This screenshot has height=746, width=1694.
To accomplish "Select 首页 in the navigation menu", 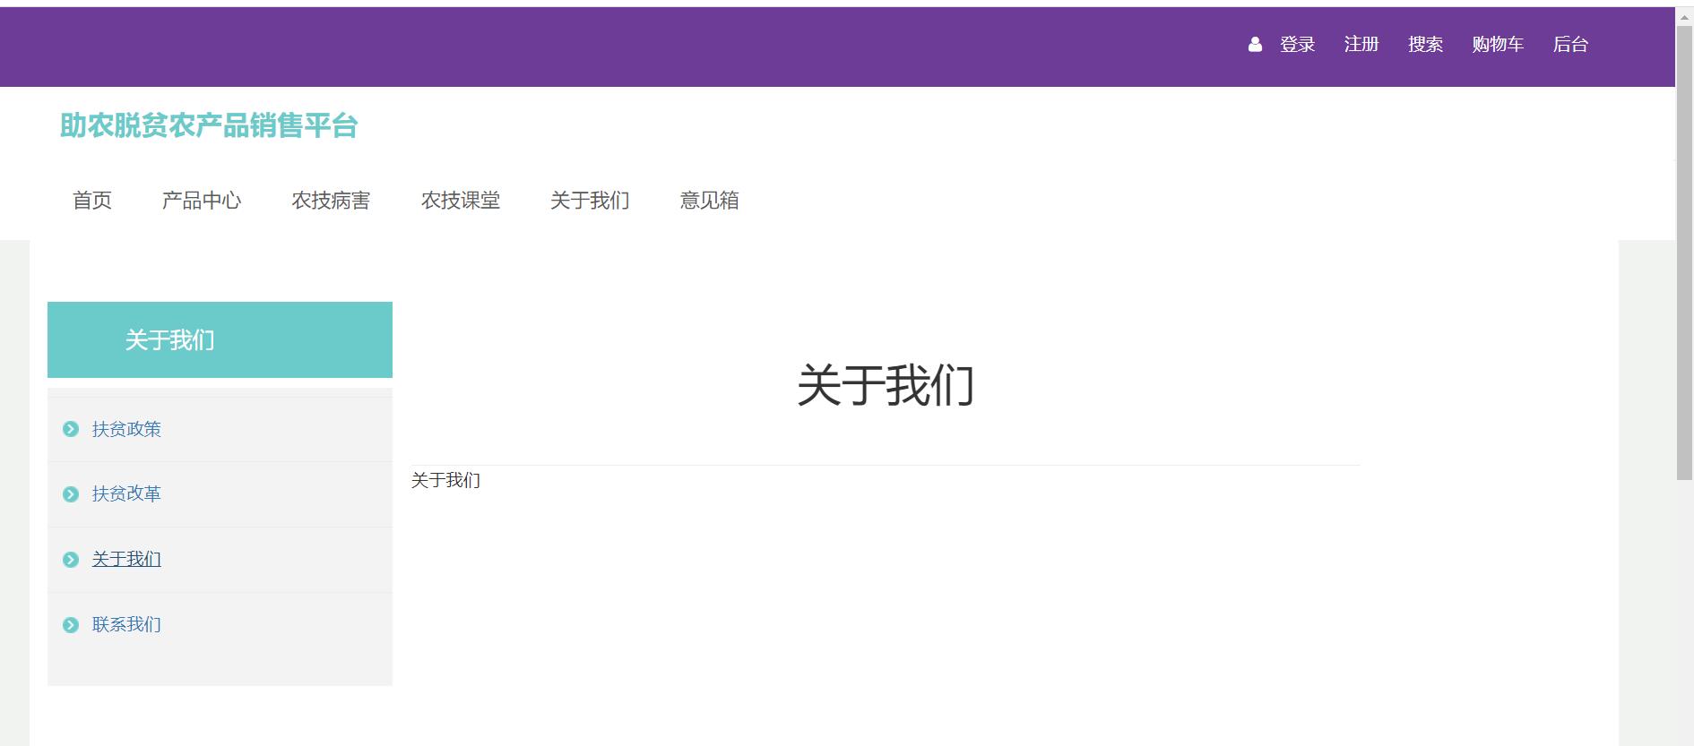I will tap(92, 201).
